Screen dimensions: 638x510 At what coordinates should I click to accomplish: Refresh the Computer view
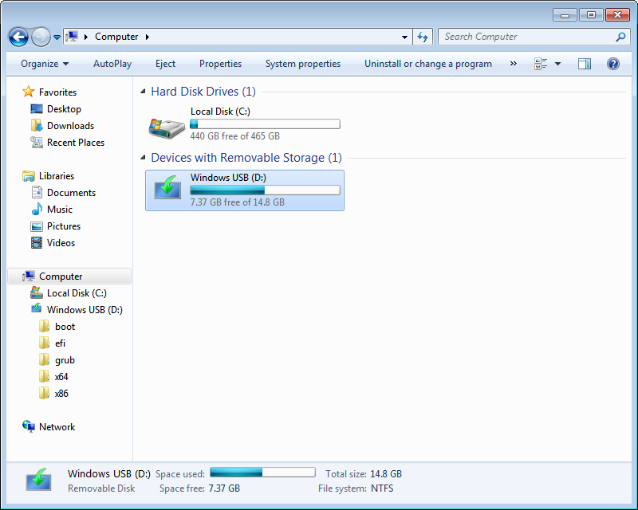click(423, 37)
